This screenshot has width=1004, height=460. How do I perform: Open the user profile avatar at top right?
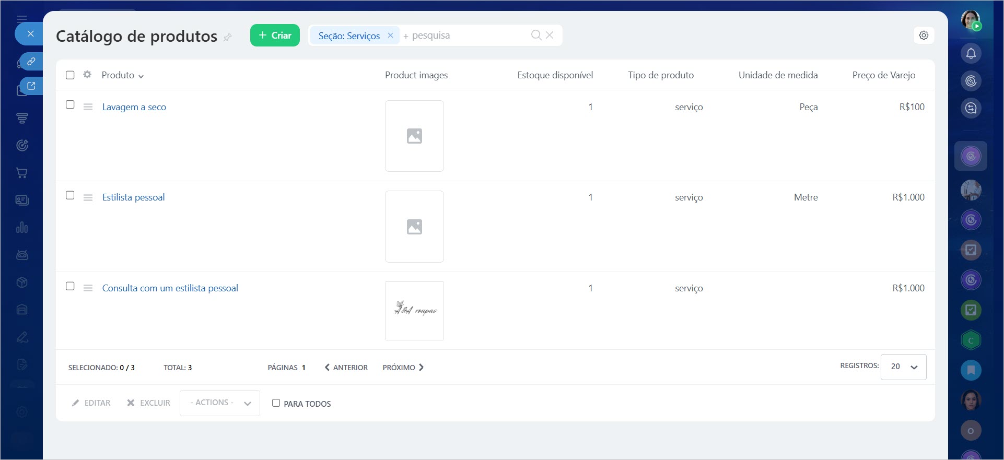click(x=971, y=20)
